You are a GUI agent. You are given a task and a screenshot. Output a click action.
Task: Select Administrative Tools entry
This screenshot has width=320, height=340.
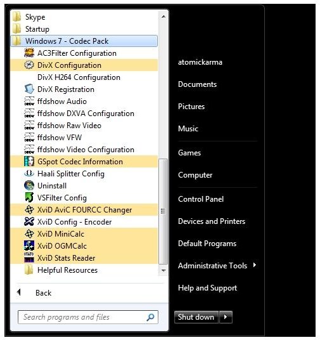[212, 266]
